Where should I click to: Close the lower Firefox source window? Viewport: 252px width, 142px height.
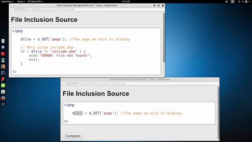click(x=217, y=79)
